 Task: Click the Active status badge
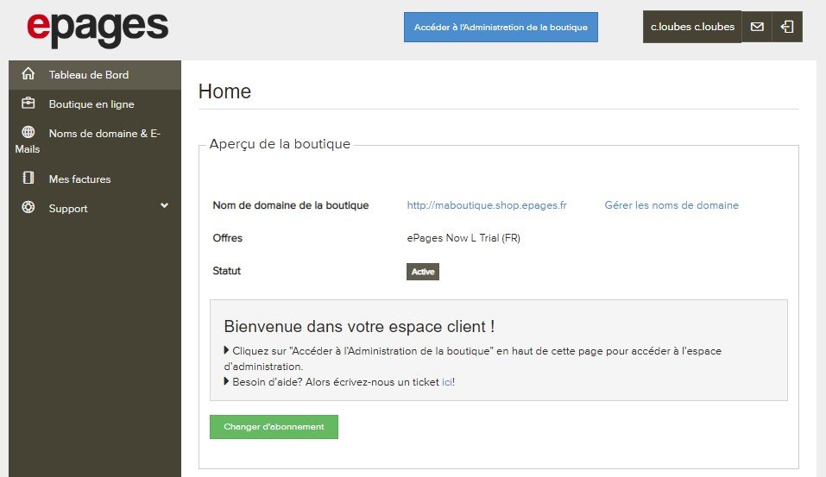[x=423, y=272]
